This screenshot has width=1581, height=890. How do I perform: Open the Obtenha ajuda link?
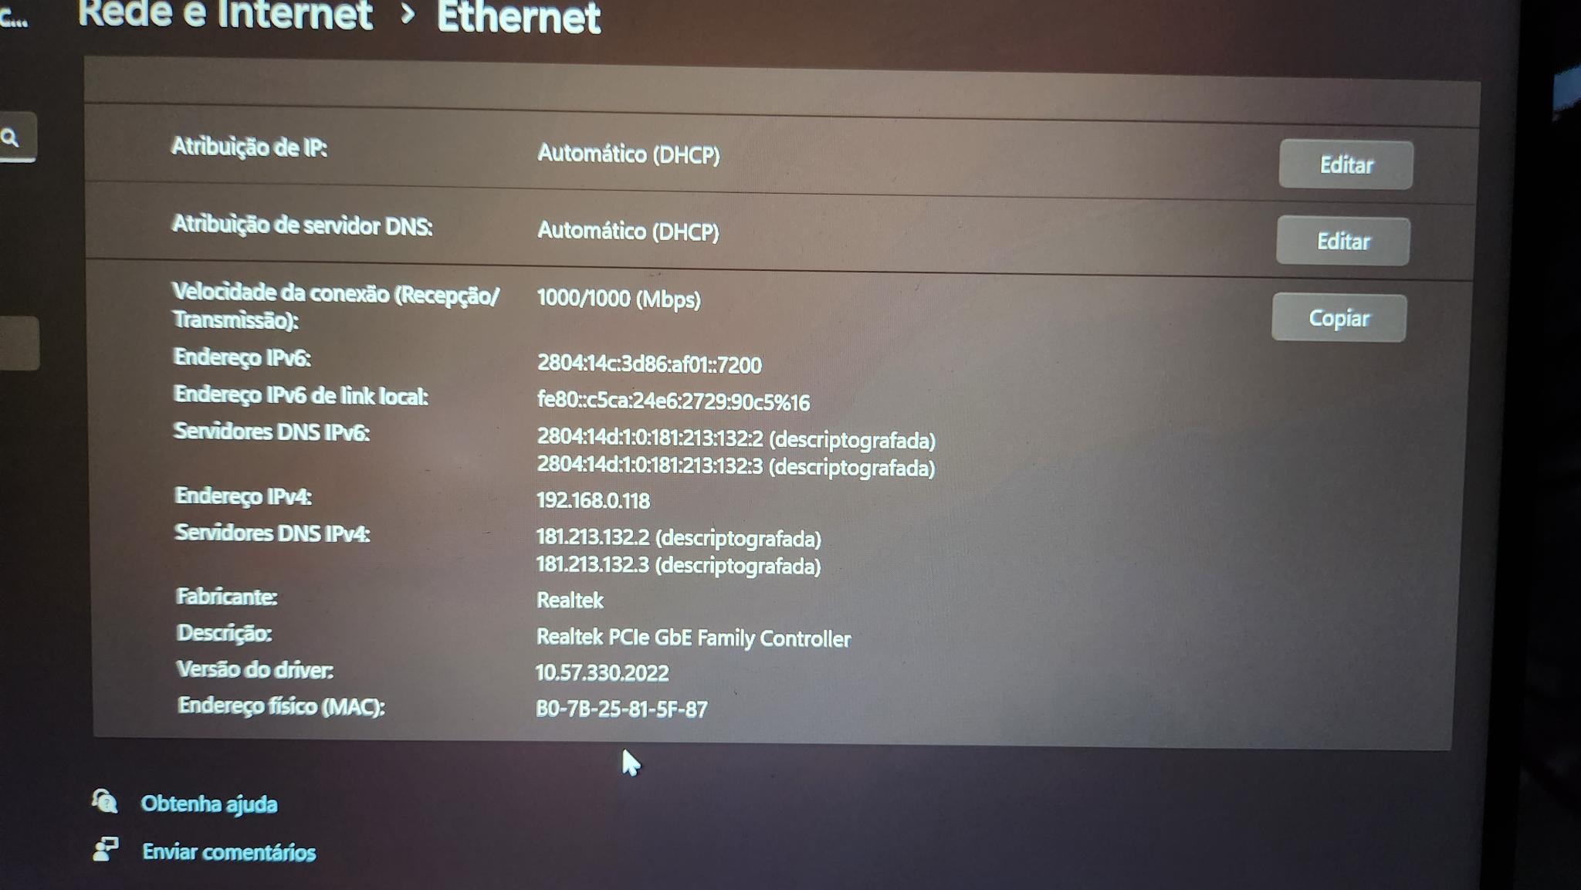[x=208, y=804]
